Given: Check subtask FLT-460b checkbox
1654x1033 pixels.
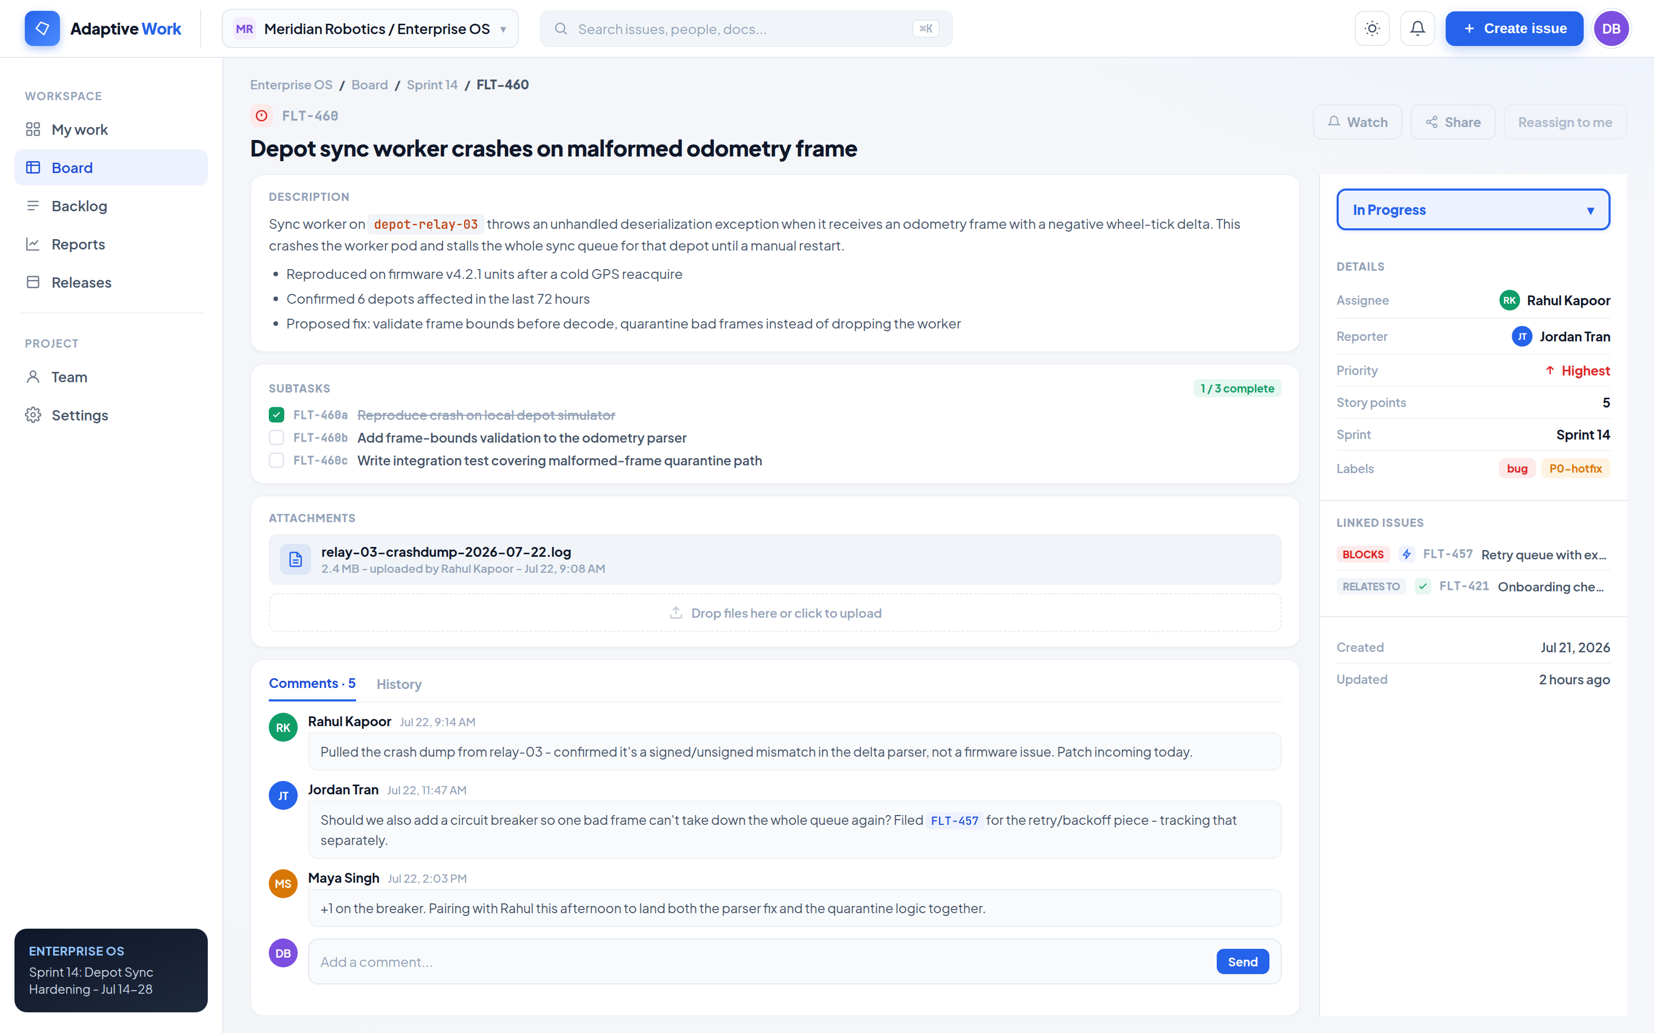Looking at the screenshot, I should 276,438.
